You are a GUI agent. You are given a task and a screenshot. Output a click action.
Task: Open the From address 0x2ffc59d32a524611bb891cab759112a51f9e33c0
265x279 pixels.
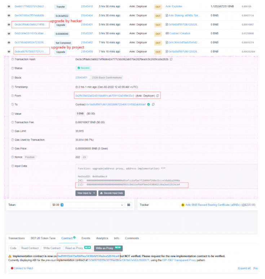click(x=105, y=96)
